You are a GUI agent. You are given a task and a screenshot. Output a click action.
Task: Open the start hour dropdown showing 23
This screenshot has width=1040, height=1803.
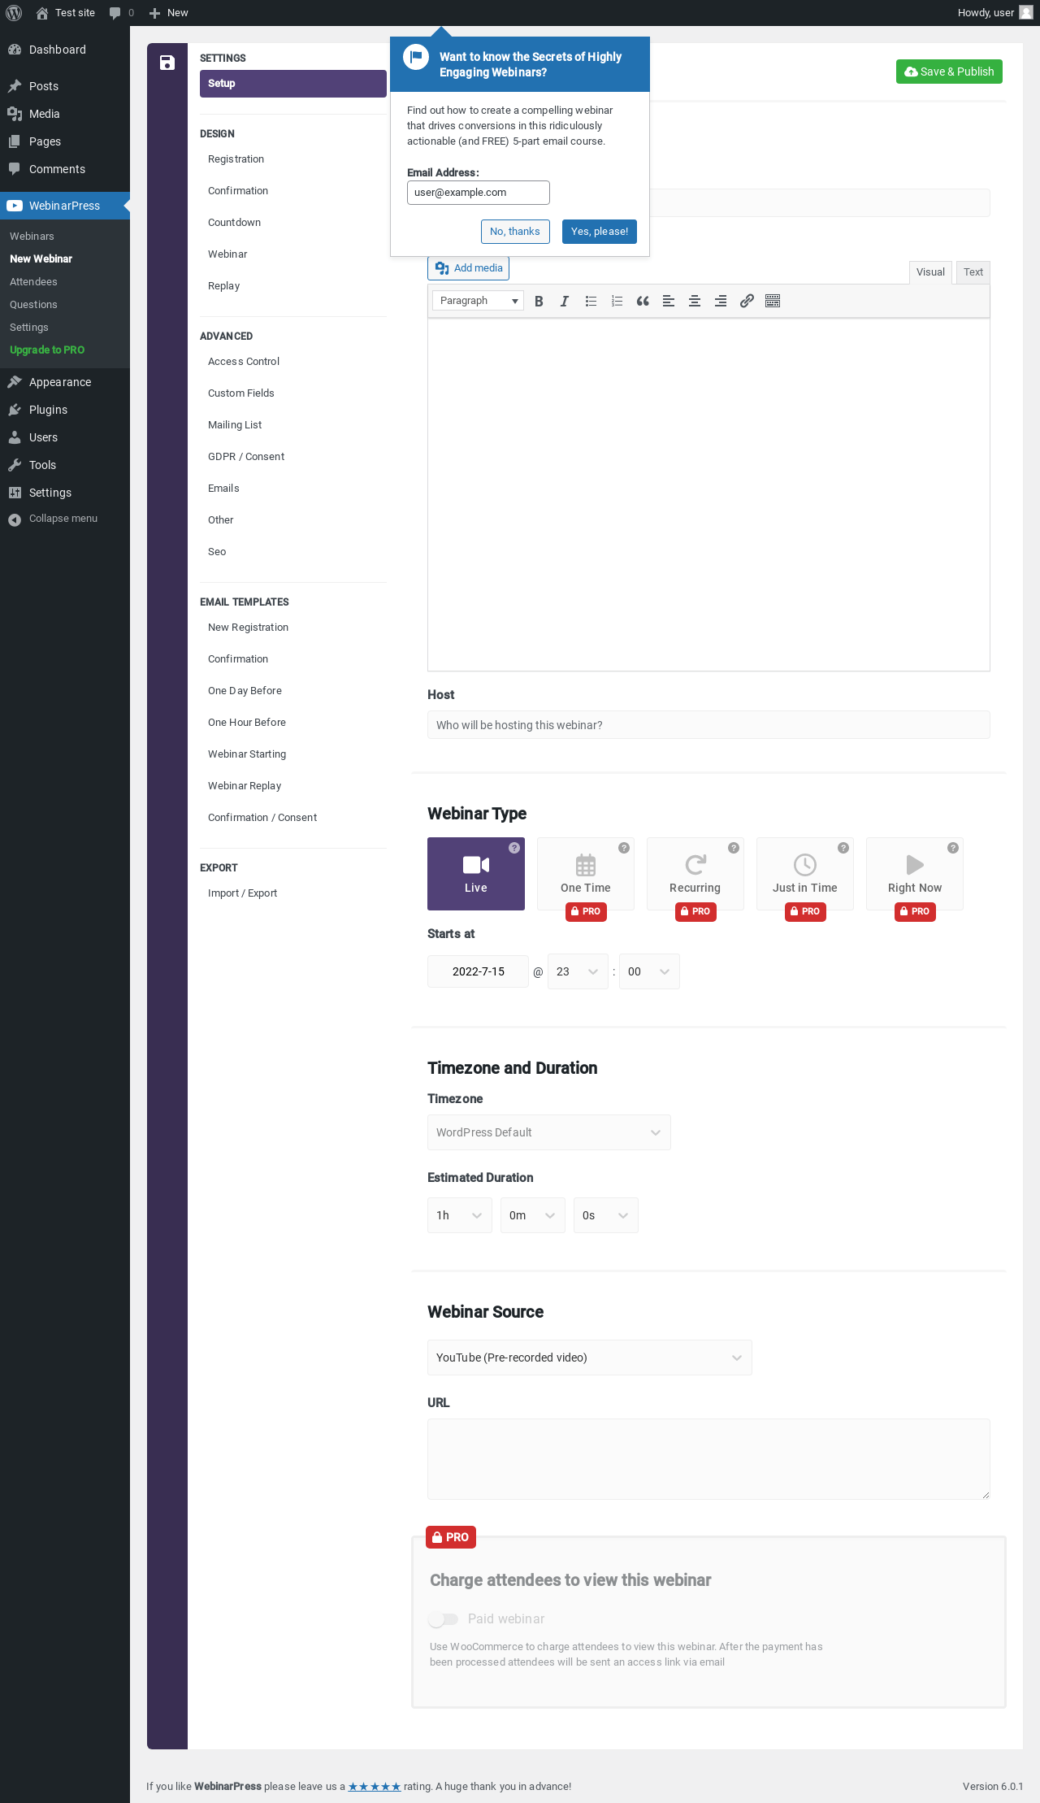pos(578,971)
